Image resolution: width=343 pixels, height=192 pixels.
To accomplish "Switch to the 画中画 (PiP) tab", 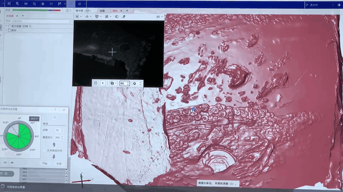I will 83,11.
